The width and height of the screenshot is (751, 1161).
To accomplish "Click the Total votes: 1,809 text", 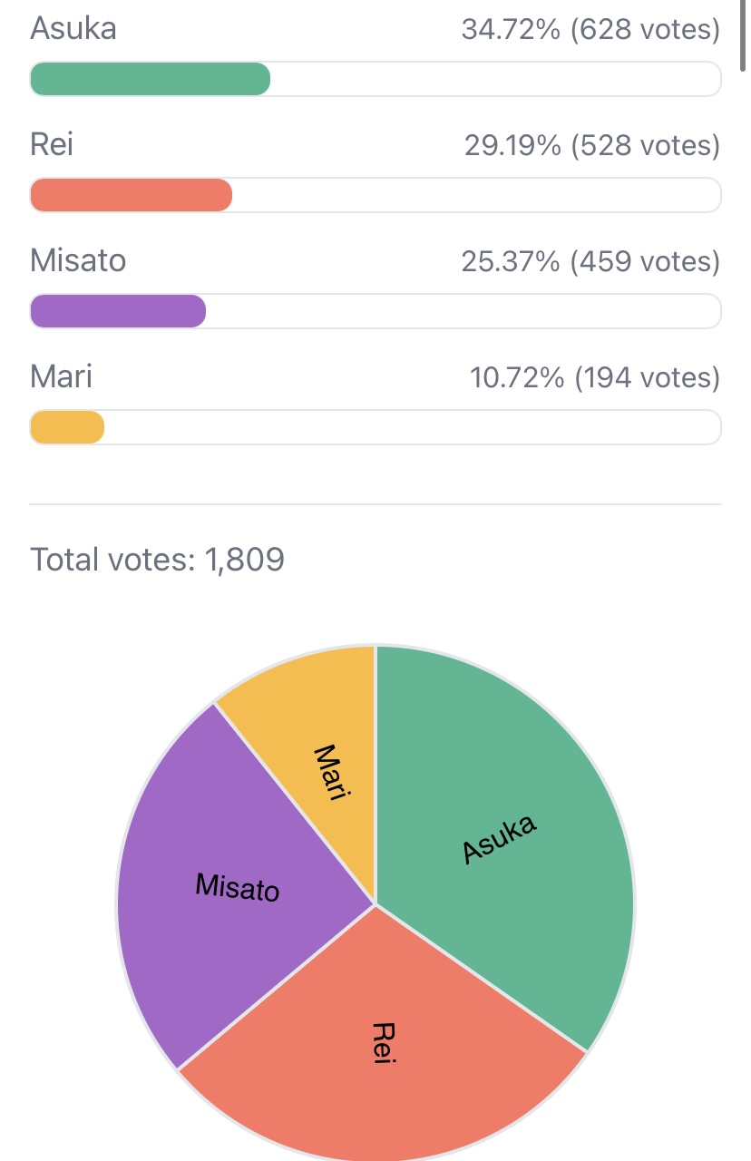I will point(158,560).
